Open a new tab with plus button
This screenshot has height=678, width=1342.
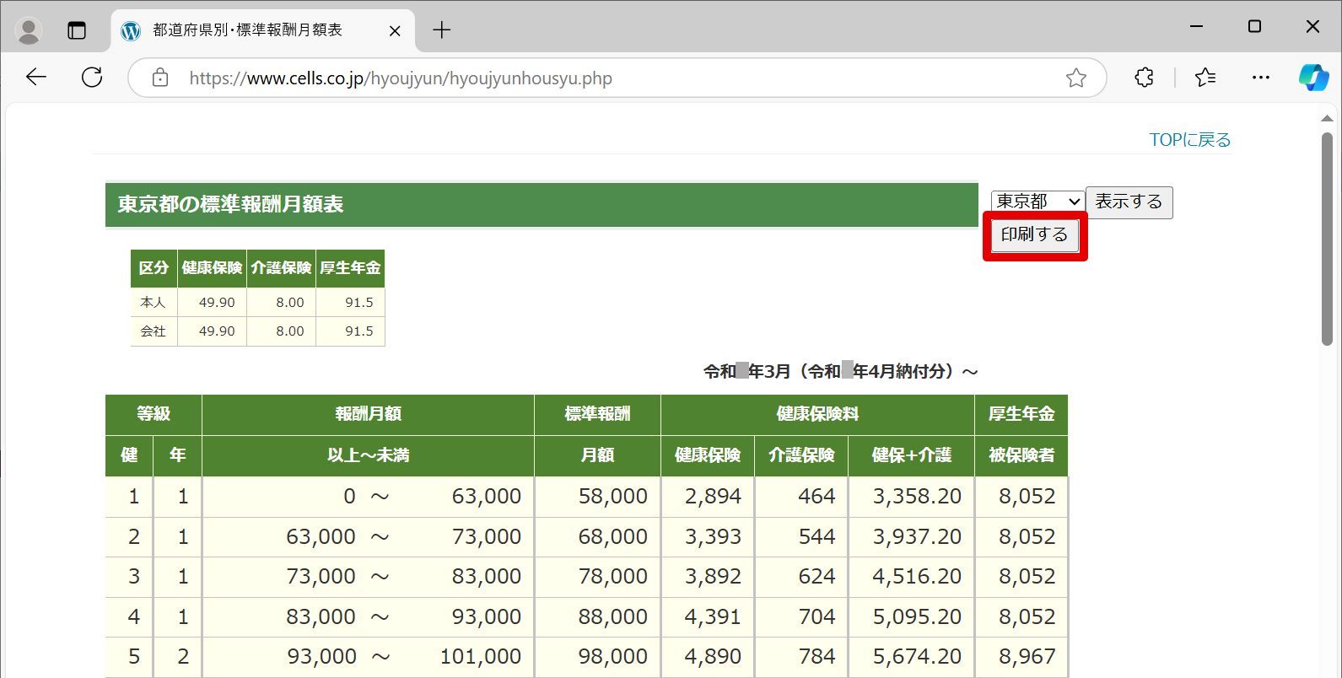click(x=442, y=30)
